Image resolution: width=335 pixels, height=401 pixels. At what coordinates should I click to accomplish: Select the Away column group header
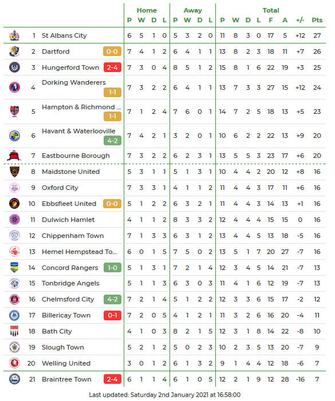pos(193,10)
